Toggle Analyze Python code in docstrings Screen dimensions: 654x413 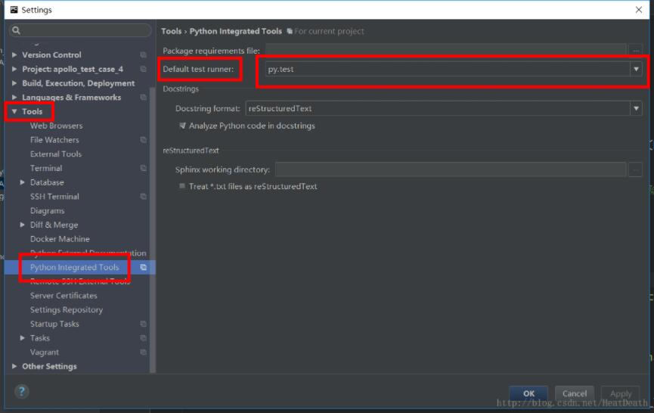(x=182, y=126)
